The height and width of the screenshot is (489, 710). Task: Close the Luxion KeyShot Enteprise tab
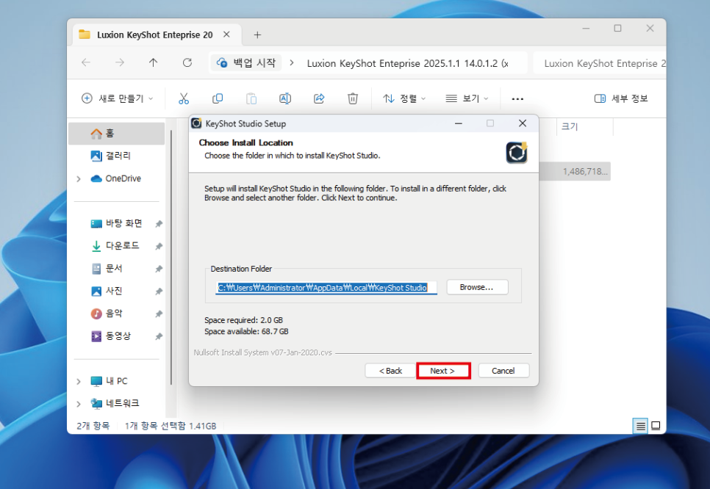(227, 35)
